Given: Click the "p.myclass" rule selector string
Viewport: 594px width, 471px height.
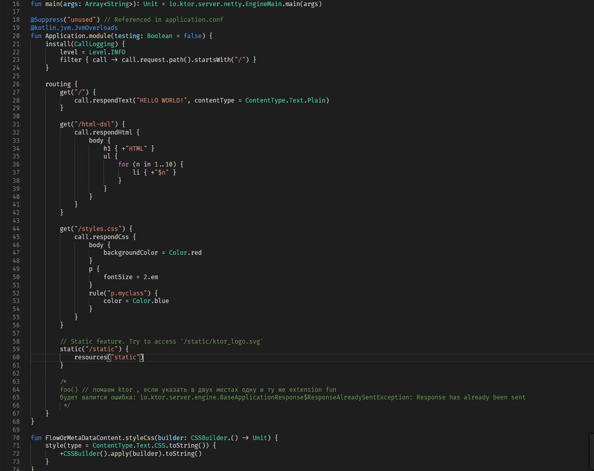Looking at the screenshot, I should click(126, 293).
